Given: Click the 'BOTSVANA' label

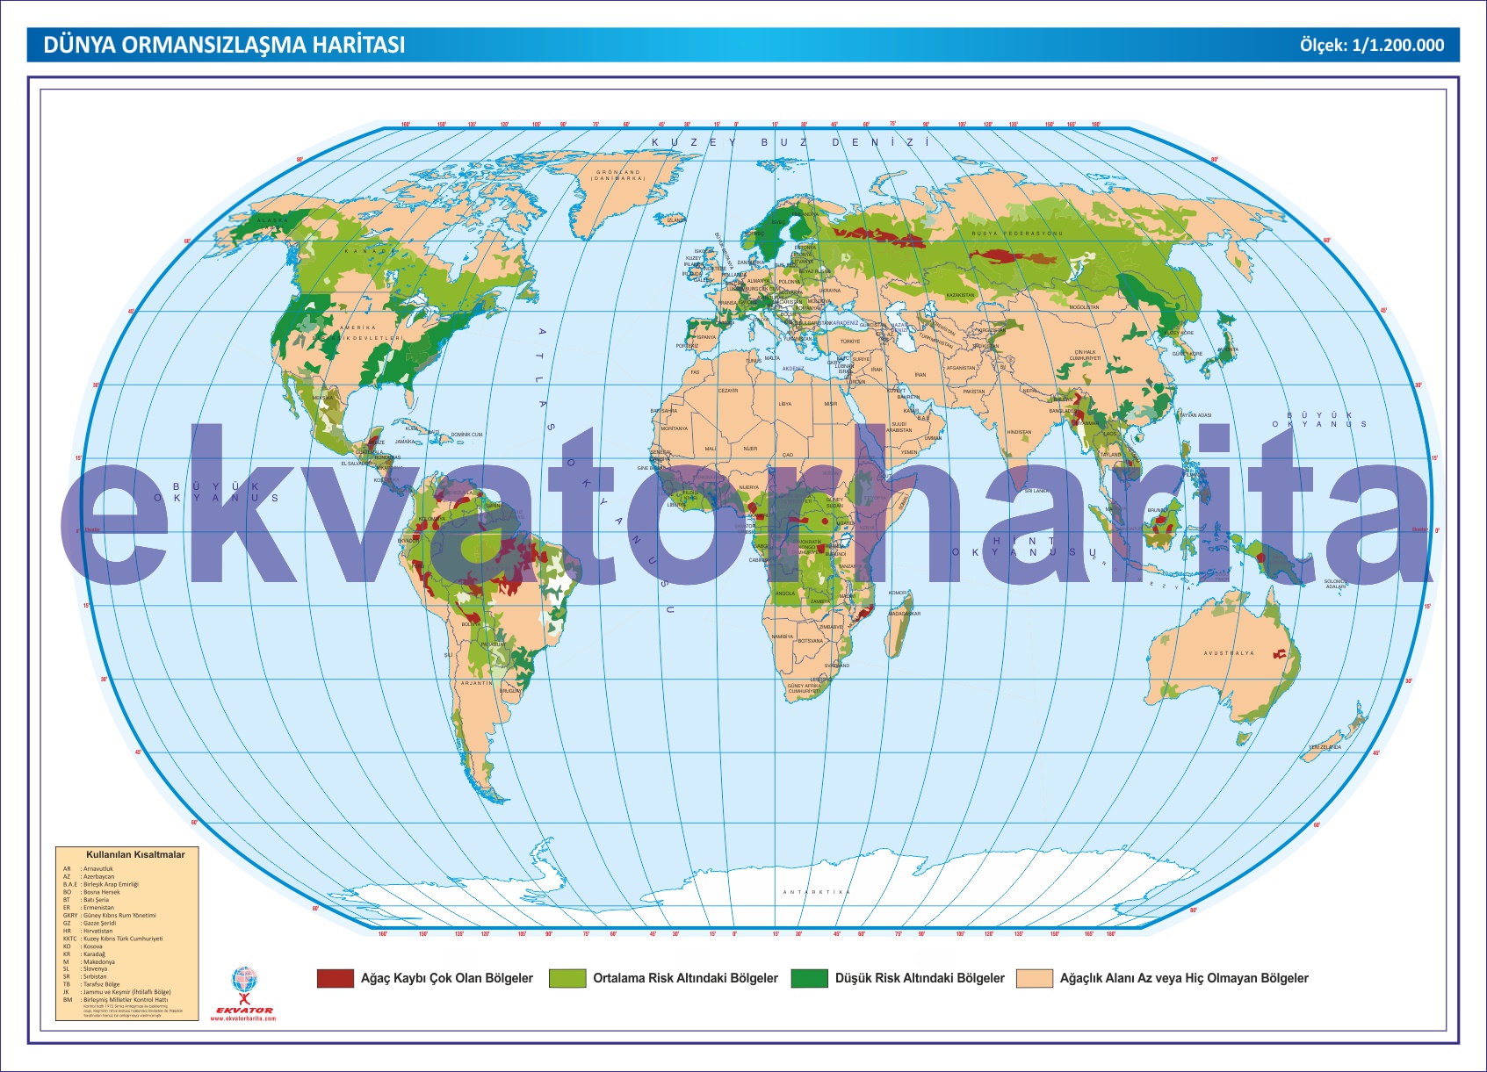Looking at the screenshot, I should (811, 641).
